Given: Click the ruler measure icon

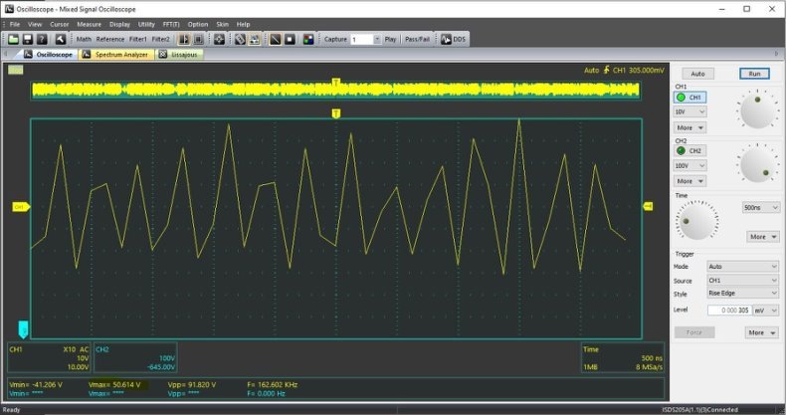Looking at the screenshot, I should pyautogui.click(x=240, y=39).
